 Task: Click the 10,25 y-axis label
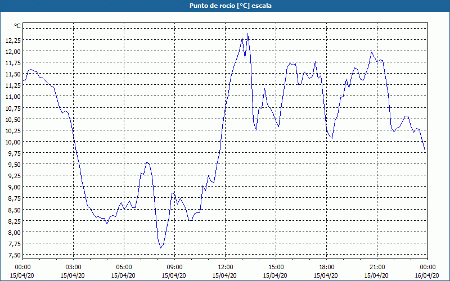[x=13, y=131]
